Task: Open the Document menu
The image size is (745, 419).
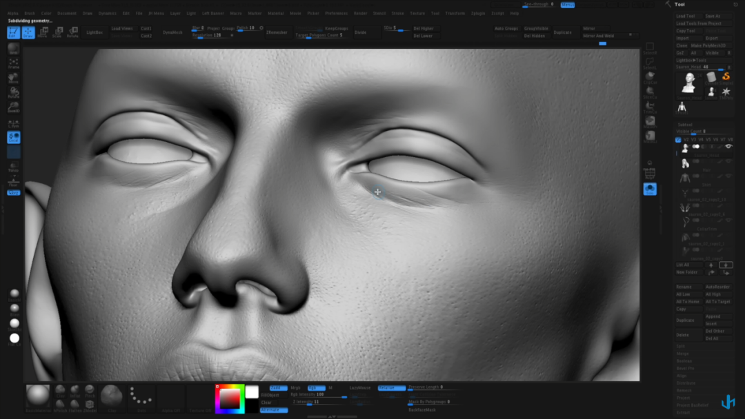Action: click(x=66, y=13)
